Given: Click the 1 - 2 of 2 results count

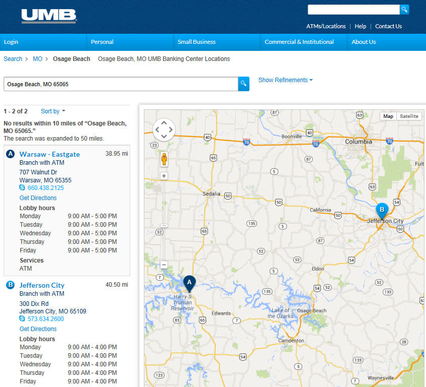Looking at the screenshot, I should [x=16, y=111].
